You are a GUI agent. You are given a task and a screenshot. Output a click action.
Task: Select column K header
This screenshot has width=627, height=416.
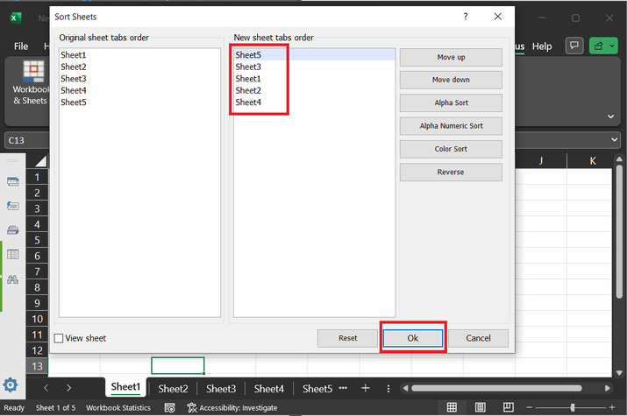(592, 160)
